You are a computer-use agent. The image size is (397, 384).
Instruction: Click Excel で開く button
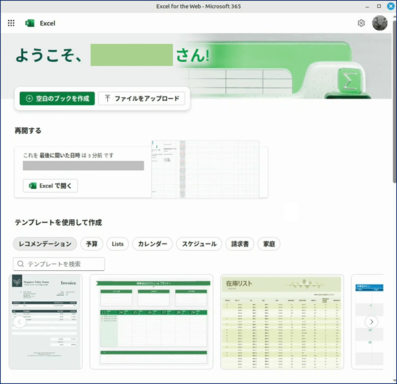pos(50,185)
